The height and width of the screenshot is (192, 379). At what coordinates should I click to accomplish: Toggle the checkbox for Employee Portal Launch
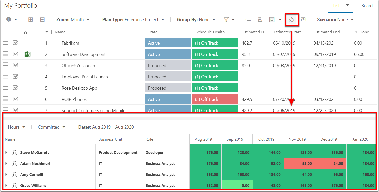[15, 76]
